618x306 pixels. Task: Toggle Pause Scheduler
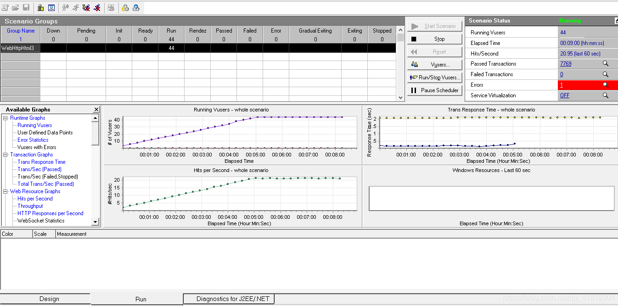pos(434,90)
